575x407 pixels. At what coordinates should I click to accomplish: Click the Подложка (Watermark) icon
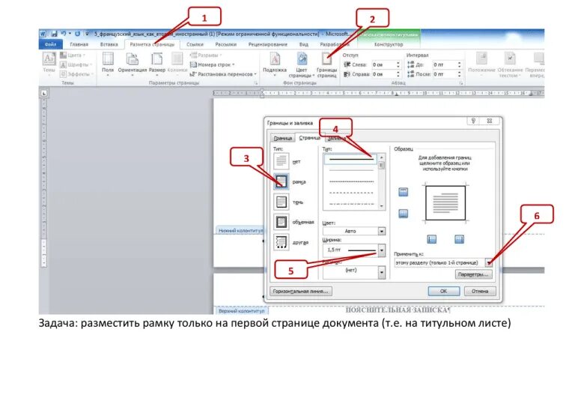(x=275, y=58)
